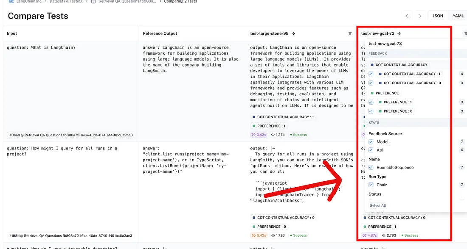Click the clock icon of the 4.87s latency badge
This screenshot has height=249, width=467.
click(365, 235)
